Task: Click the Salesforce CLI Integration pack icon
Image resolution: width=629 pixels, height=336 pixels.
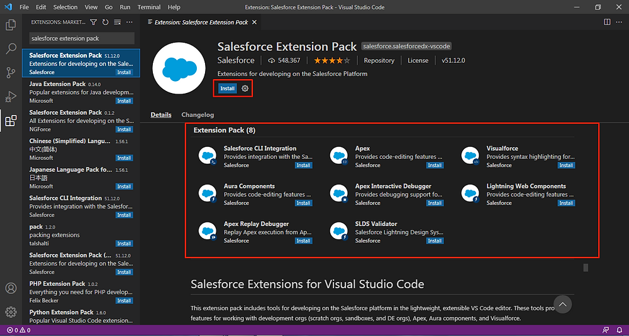Action: 208,156
